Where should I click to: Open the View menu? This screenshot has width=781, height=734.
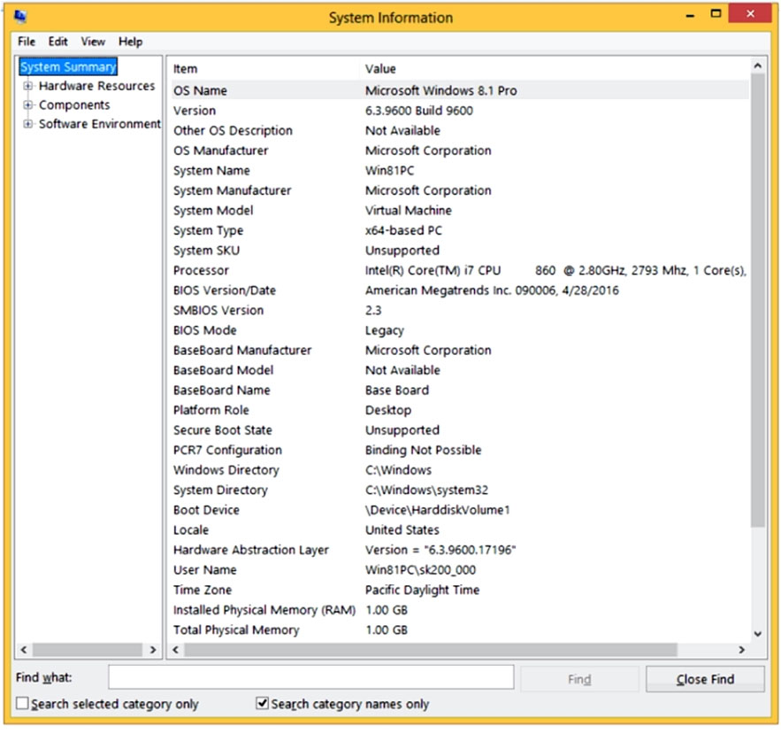93,42
